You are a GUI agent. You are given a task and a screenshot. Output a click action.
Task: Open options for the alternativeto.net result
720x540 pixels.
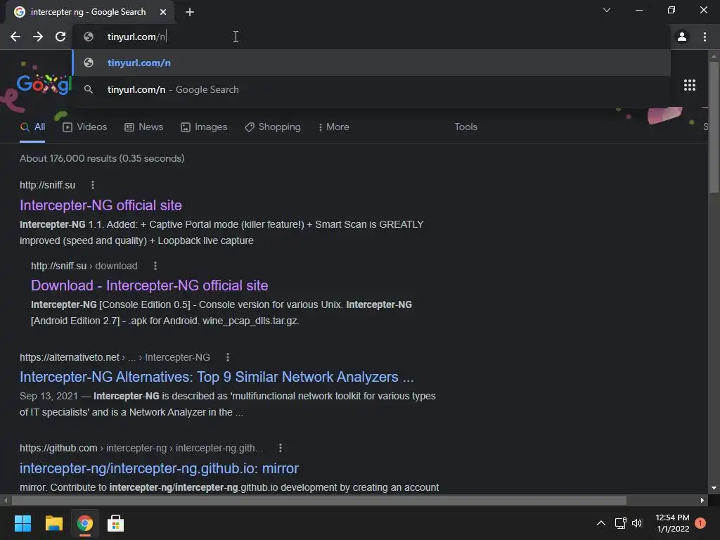228,357
